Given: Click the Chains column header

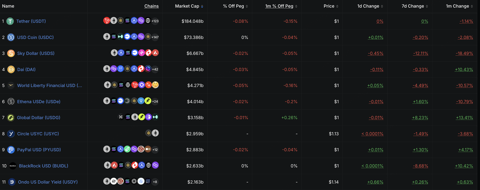Looking at the screenshot, I should [x=151, y=6].
